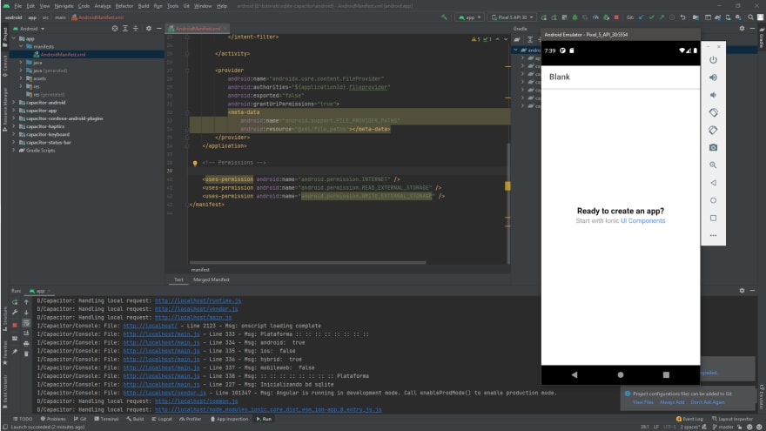
Task: Toggle Pin Tab in Run panel
Action: point(15,352)
